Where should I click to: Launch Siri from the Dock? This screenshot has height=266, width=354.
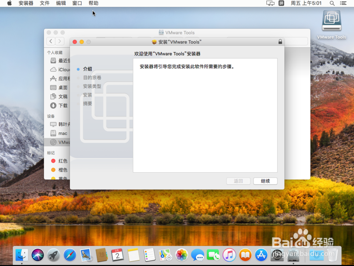(38, 255)
